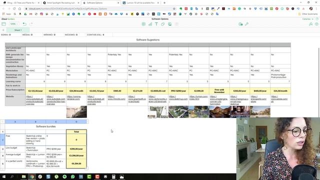
Task: Open the SketchUp website link
Action: click(178, 99)
